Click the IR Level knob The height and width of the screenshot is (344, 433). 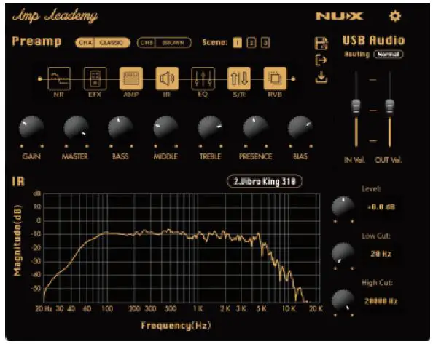[x=343, y=207]
